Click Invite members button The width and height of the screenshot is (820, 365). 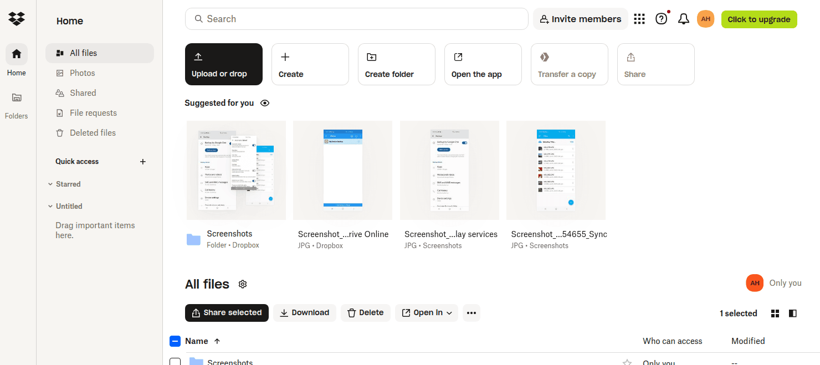click(581, 19)
